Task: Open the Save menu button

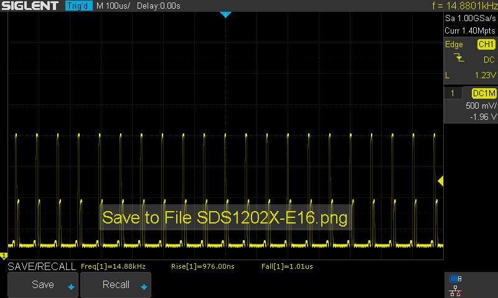Action: pos(43,285)
